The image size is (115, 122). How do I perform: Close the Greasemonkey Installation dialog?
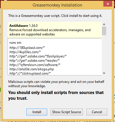pos(108,4)
